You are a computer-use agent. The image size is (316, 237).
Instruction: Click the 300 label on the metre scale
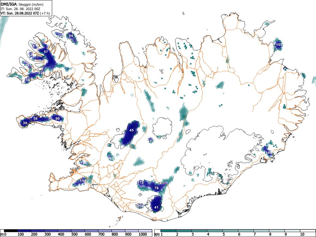click(x=48, y=234)
